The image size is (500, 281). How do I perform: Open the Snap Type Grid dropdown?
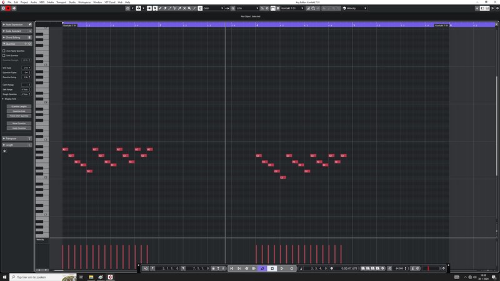(x=214, y=8)
